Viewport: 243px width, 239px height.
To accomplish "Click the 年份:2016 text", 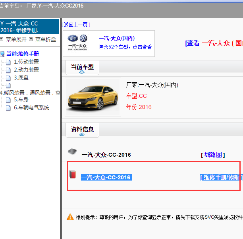I will (139, 107).
